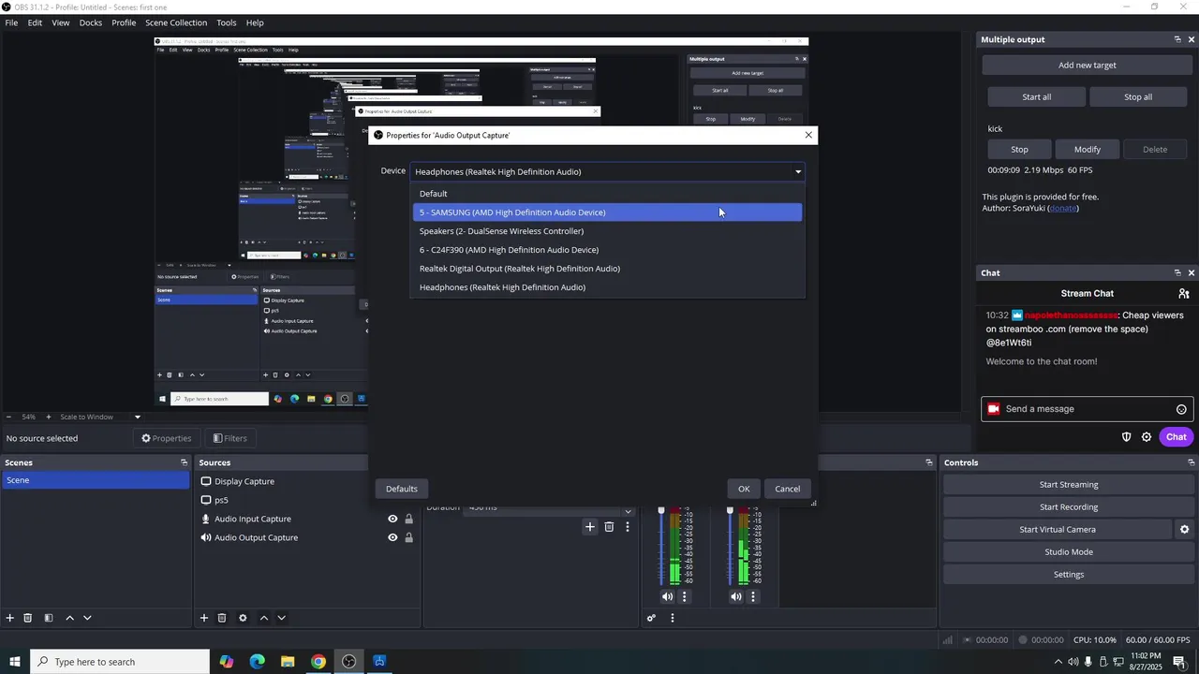Open the Docks menu
The height and width of the screenshot is (674, 1199).
91,22
